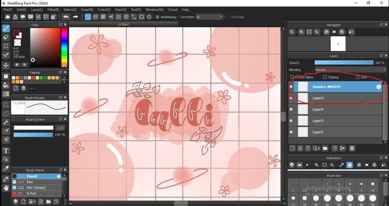Enable the grid snap icon

pos(103,17)
